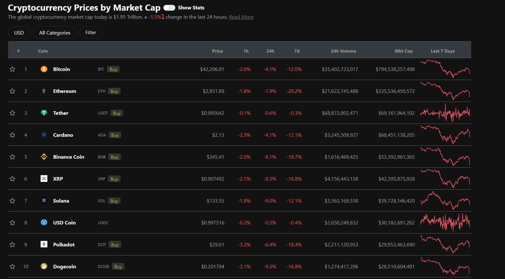Sort table by 24h Volume header
505x279 pixels.
[343, 51]
